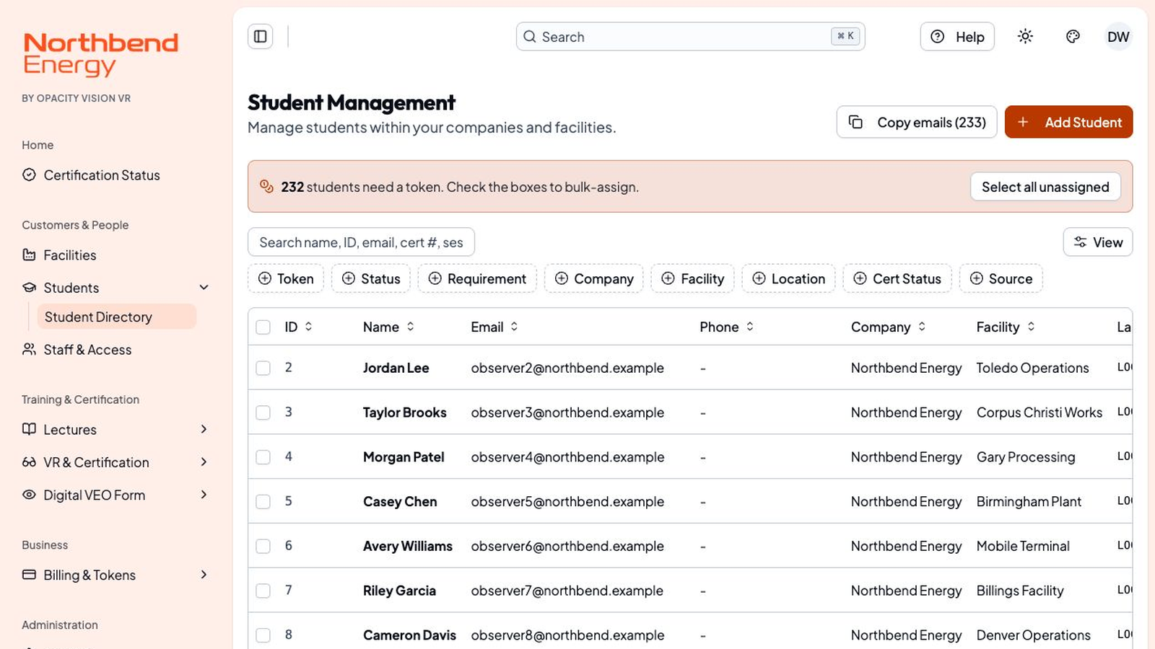Sort by Name column arrows
The width and height of the screenshot is (1155, 649).
pos(410,327)
